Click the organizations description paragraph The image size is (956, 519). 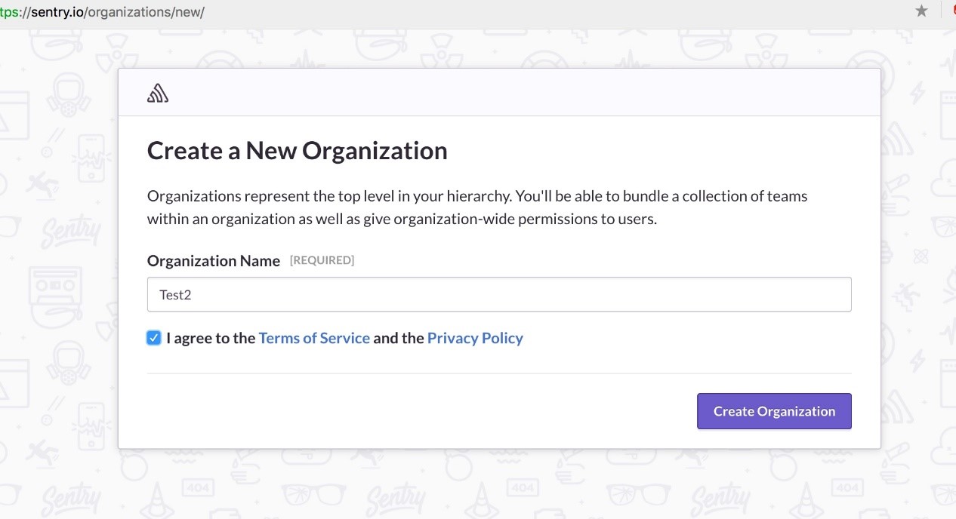tap(477, 207)
